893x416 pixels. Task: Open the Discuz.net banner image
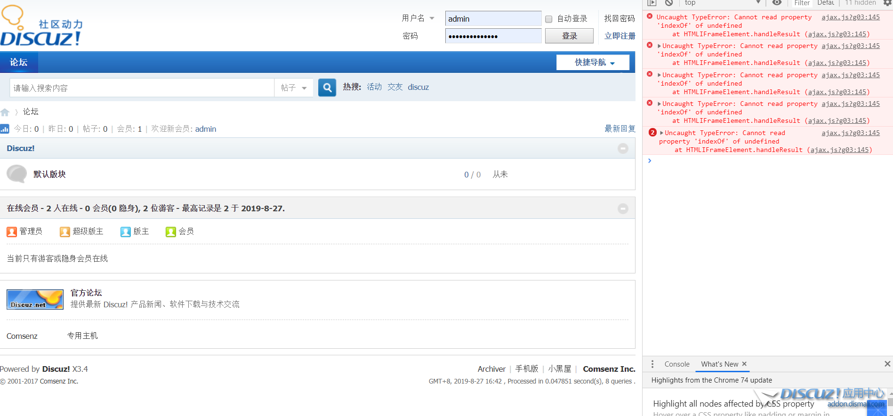(x=35, y=299)
